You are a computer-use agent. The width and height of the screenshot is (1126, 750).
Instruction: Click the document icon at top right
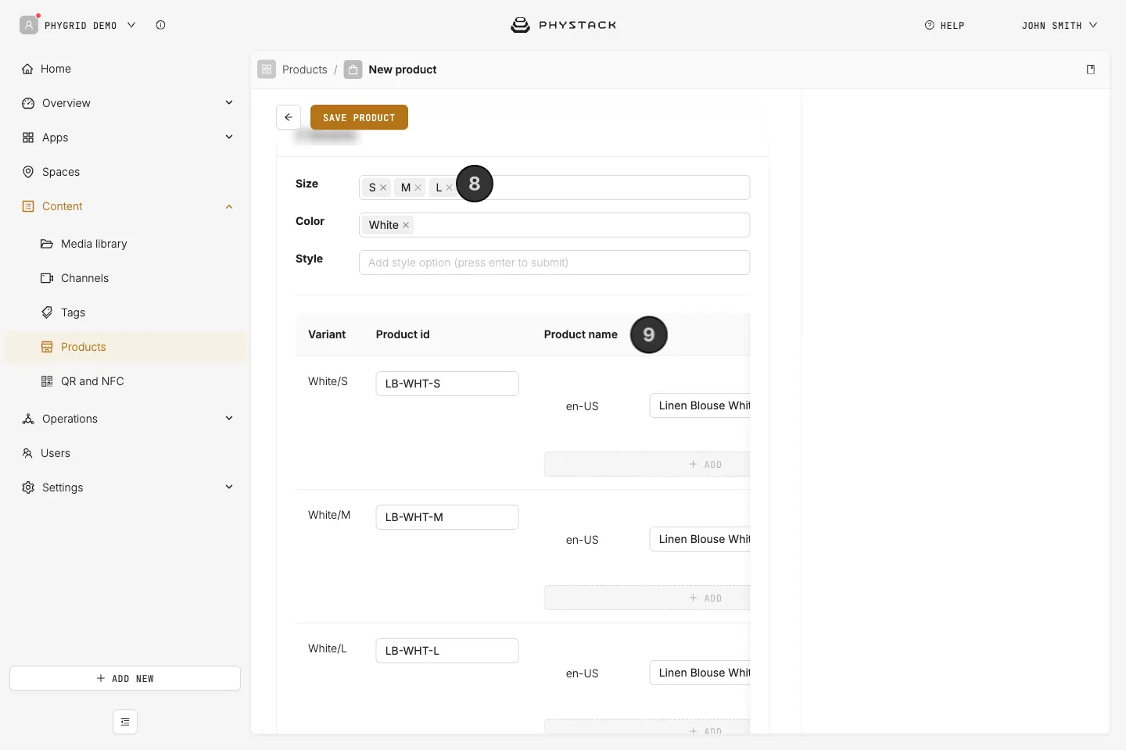pyautogui.click(x=1091, y=70)
